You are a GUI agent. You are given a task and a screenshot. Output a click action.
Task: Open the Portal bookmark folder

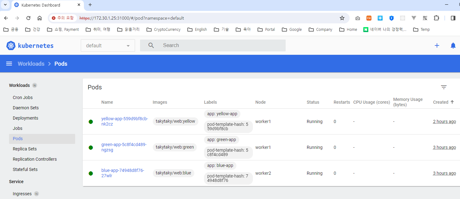coord(266,30)
